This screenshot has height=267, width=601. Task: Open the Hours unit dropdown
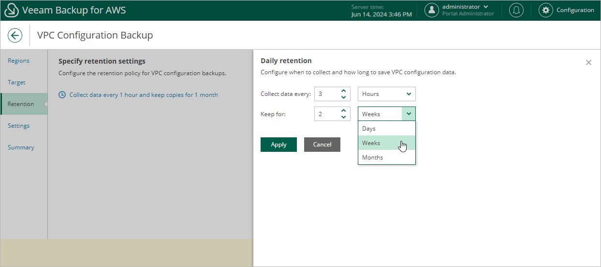tap(386, 94)
